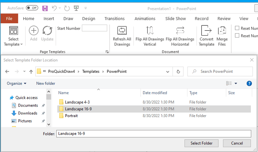Select the Landscape 16-9 folder
The image size is (258, 152).
pos(154,109)
